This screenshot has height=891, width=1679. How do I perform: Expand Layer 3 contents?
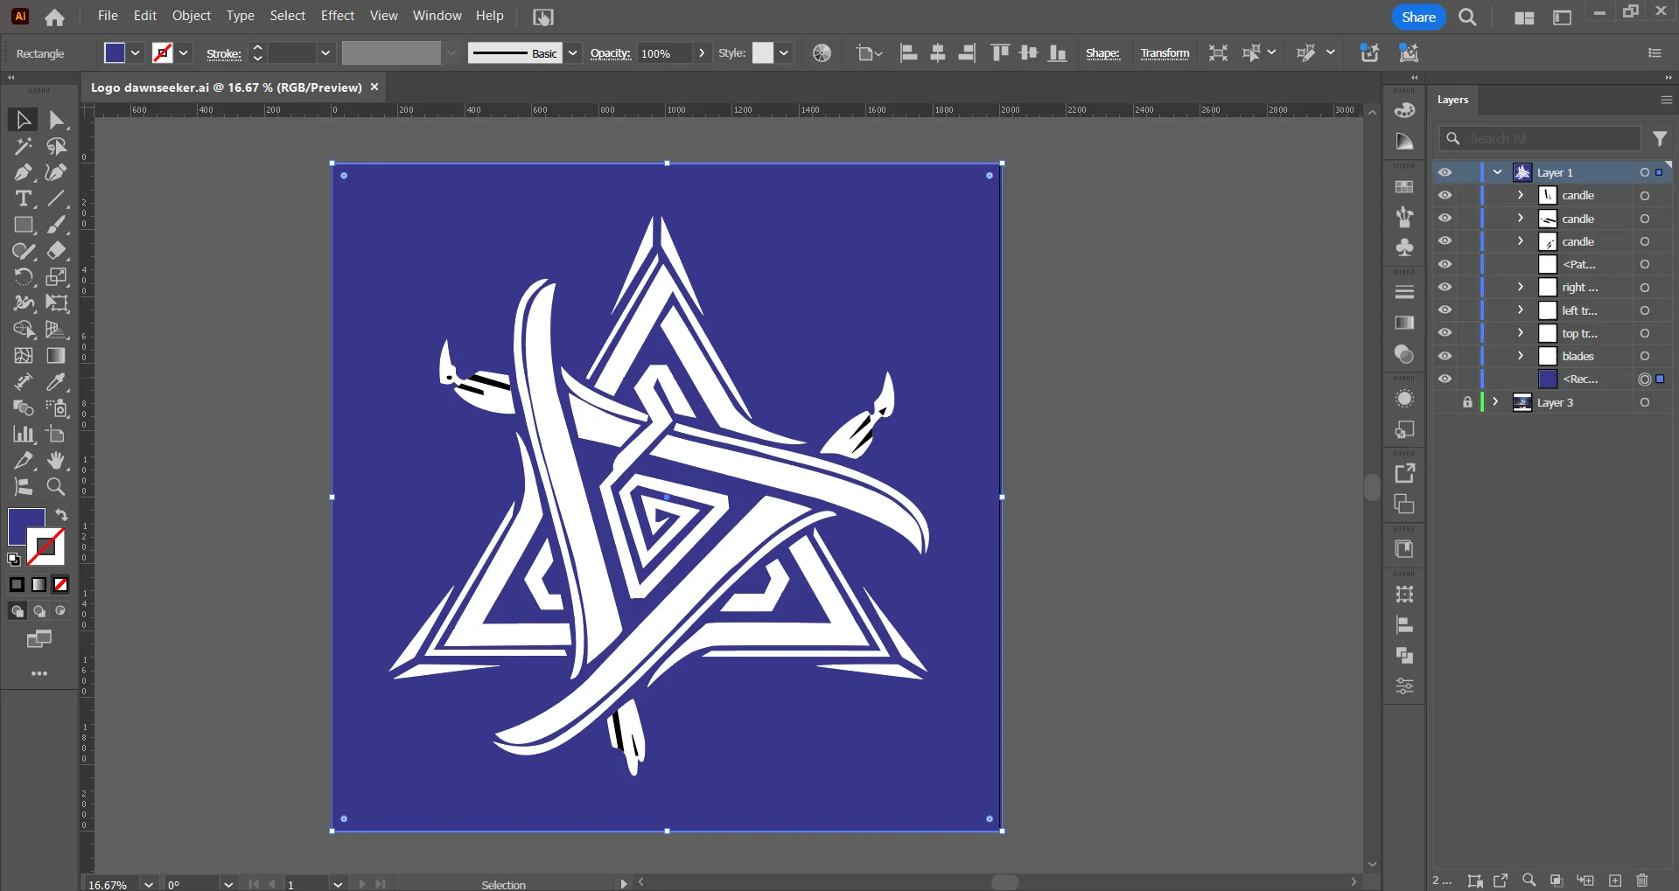[x=1496, y=402]
